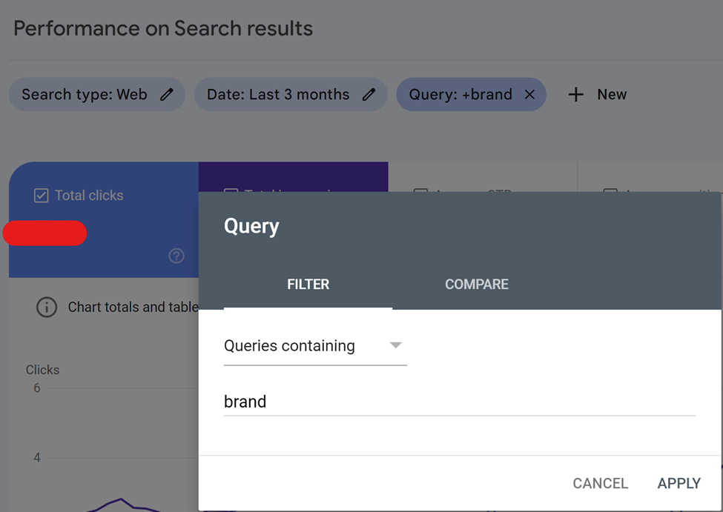The image size is (723, 512).
Task: Switch to the COMPARE tab
Action: pyautogui.click(x=476, y=285)
